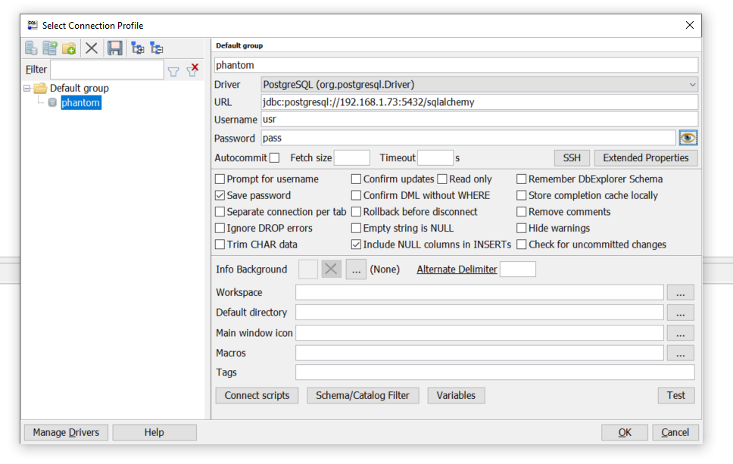
Task: Select the phantom profile in the tree
Action: click(x=80, y=103)
